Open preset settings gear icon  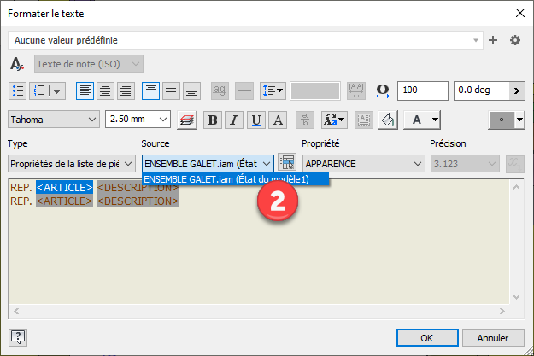(x=514, y=40)
